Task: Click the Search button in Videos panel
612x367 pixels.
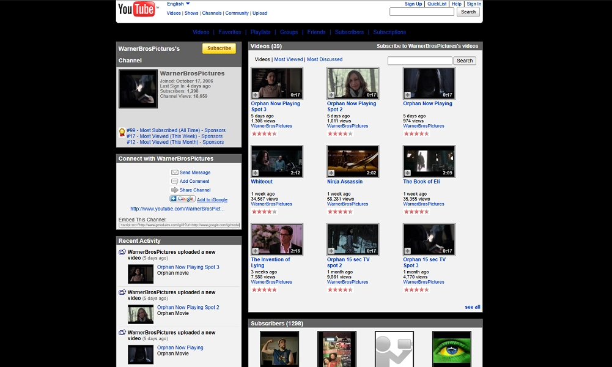Action: [465, 61]
